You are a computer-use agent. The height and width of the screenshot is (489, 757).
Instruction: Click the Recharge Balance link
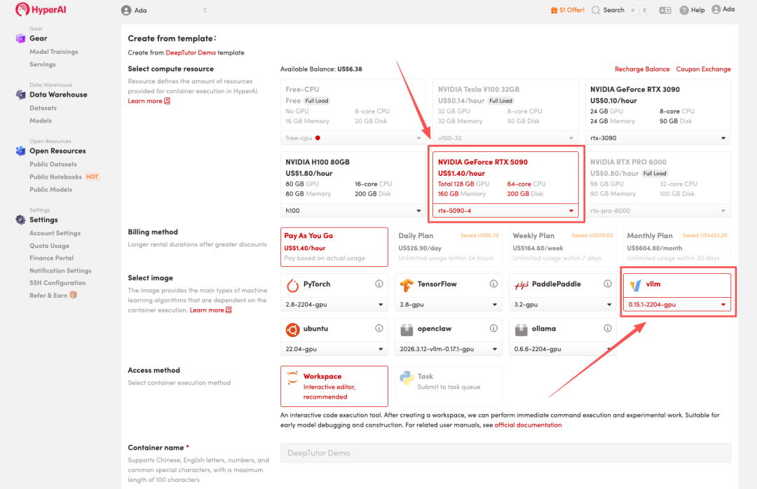coord(642,69)
